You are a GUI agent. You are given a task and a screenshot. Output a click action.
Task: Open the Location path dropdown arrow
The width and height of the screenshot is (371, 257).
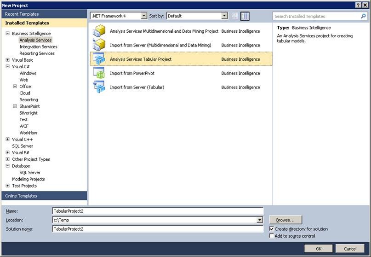[260, 220]
